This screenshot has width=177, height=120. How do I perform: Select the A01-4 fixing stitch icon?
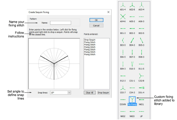(x=123, y=5)
